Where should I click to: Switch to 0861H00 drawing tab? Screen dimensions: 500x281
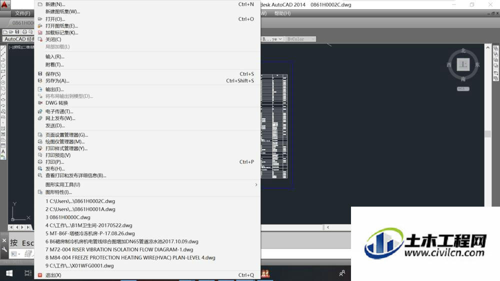pos(21,23)
